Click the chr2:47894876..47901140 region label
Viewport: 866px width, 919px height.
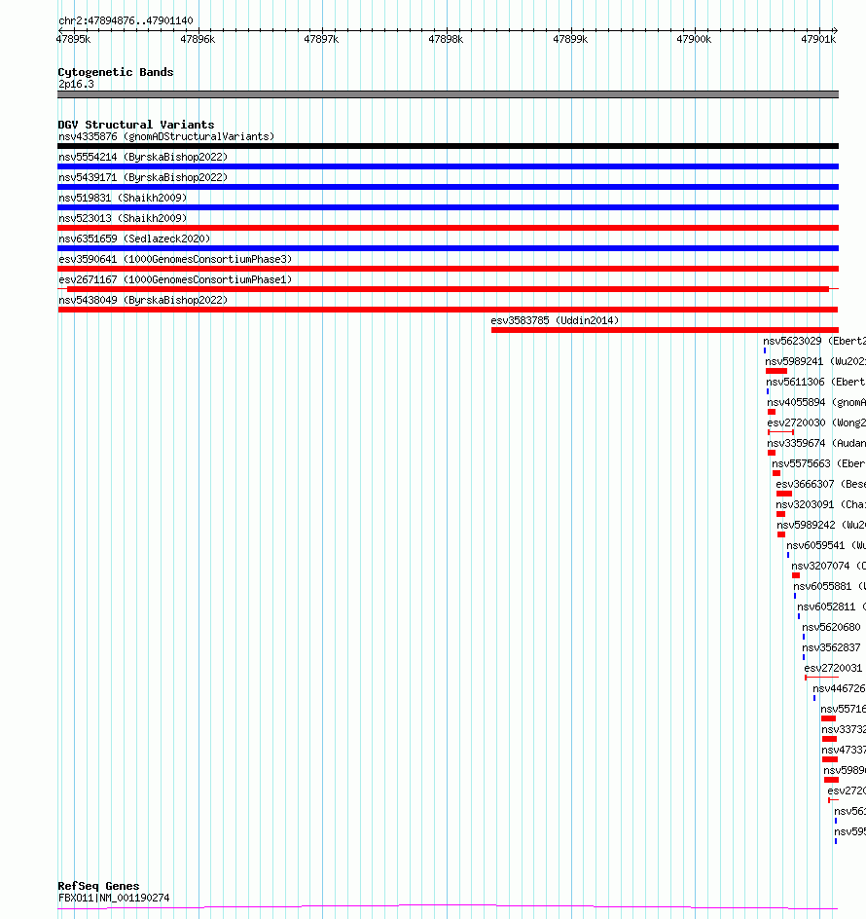click(126, 20)
